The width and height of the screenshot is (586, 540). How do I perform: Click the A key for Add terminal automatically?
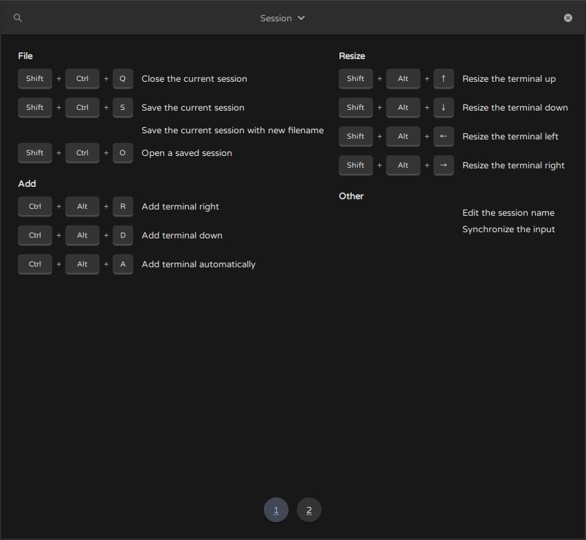click(122, 264)
